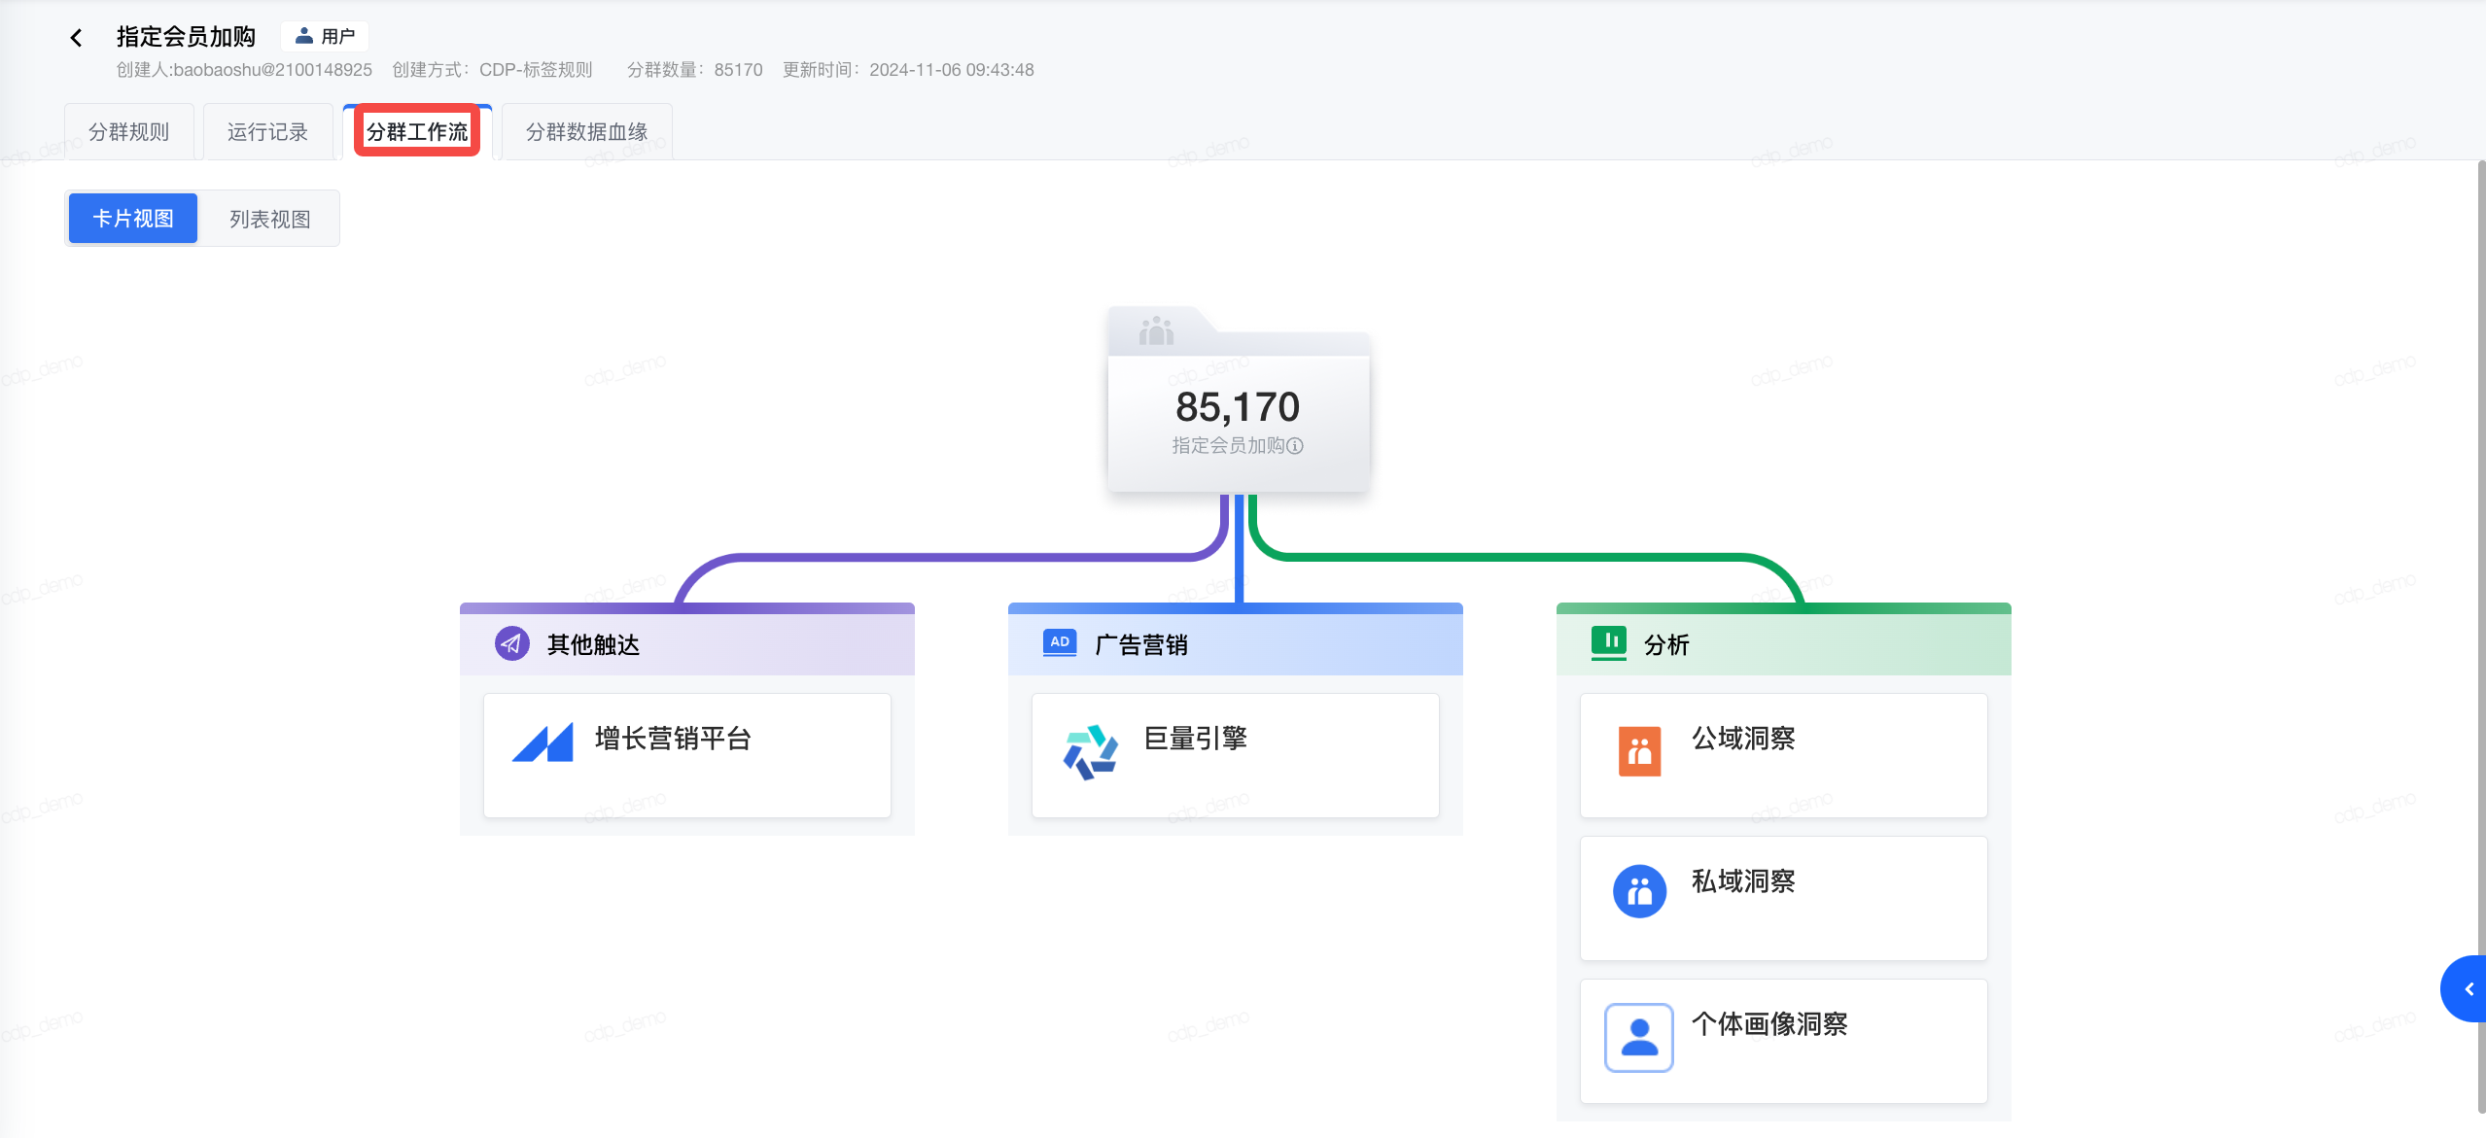The width and height of the screenshot is (2486, 1138).
Task: Click the page title 指定会员加购
Action: point(186,37)
